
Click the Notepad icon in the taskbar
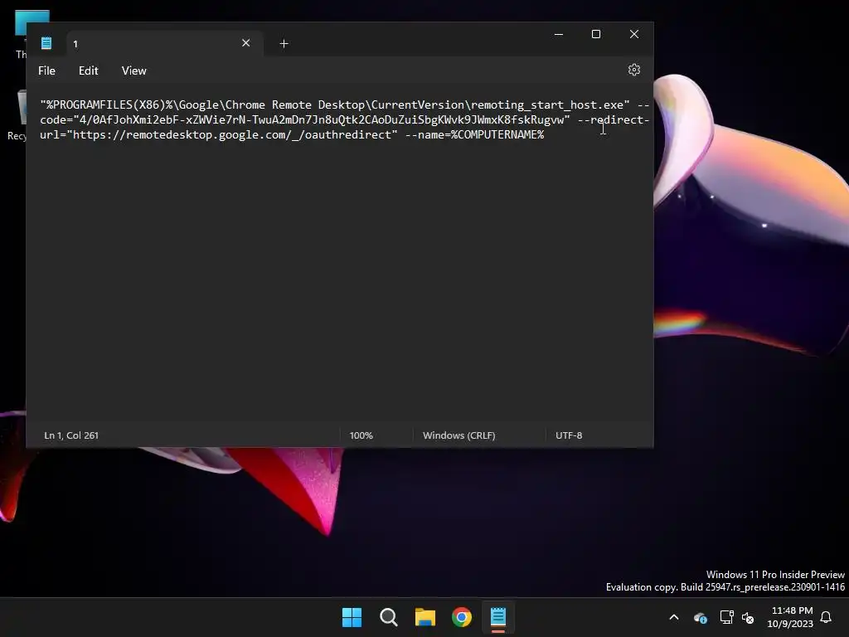[498, 617]
